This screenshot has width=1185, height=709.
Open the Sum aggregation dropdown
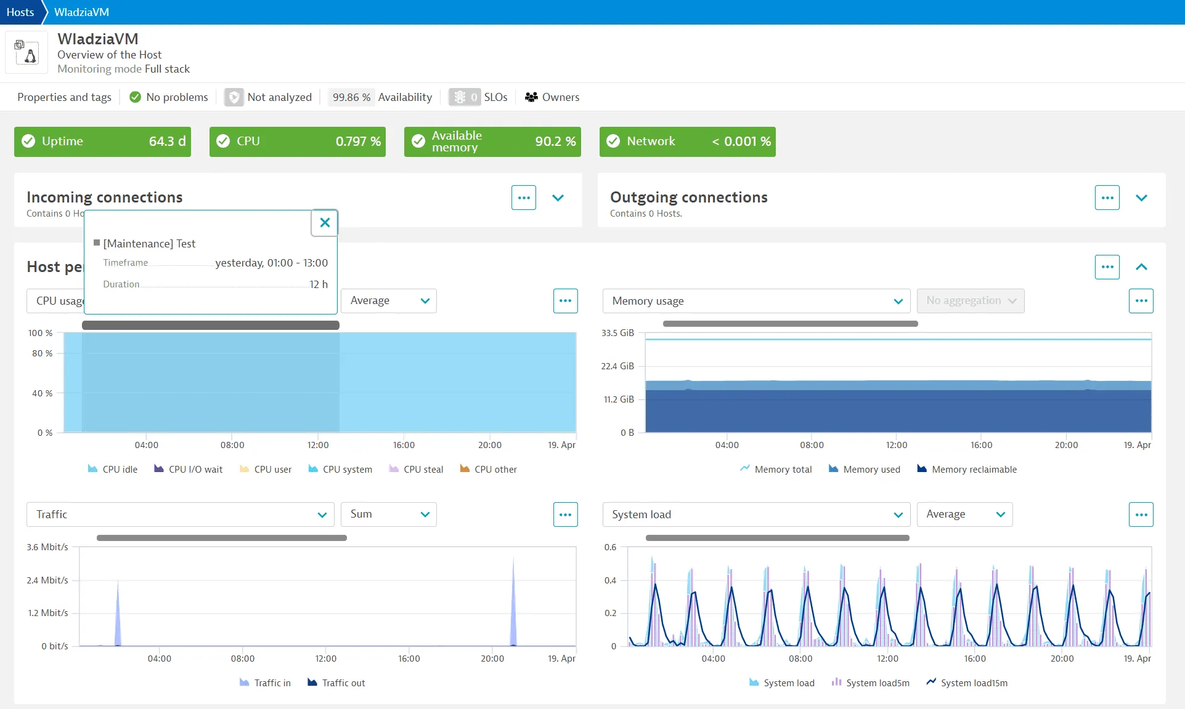coord(389,515)
